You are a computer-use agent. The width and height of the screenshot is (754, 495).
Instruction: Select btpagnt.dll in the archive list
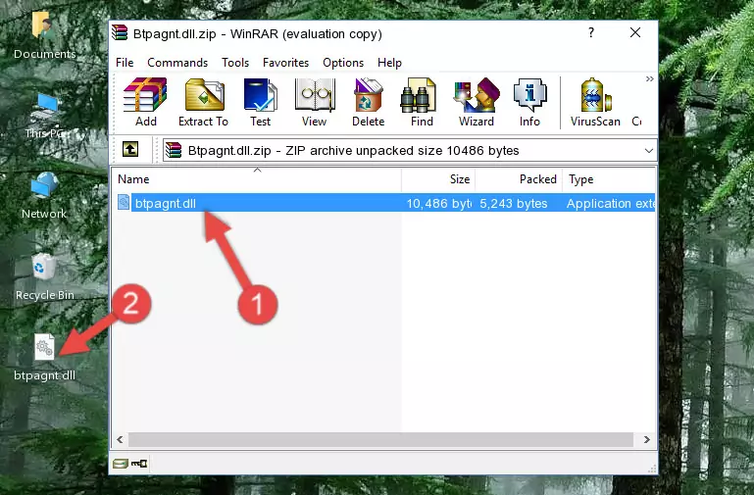click(x=384, y=203)
